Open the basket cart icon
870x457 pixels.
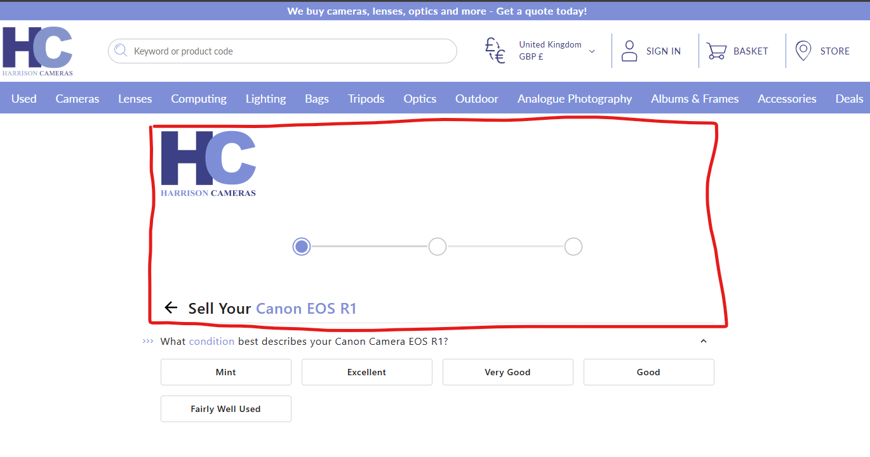(x=716, y=51)
